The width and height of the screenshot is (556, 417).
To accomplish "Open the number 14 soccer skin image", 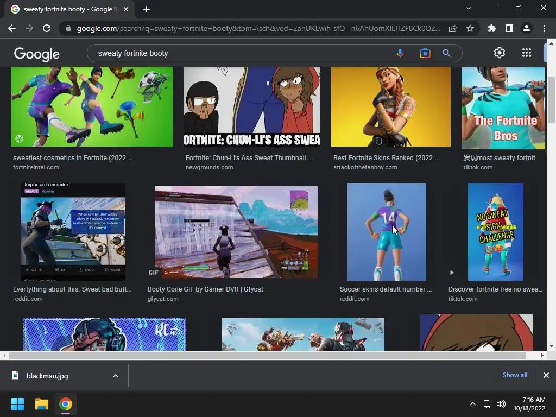I will pyautogui.click(x=387, y=232).
